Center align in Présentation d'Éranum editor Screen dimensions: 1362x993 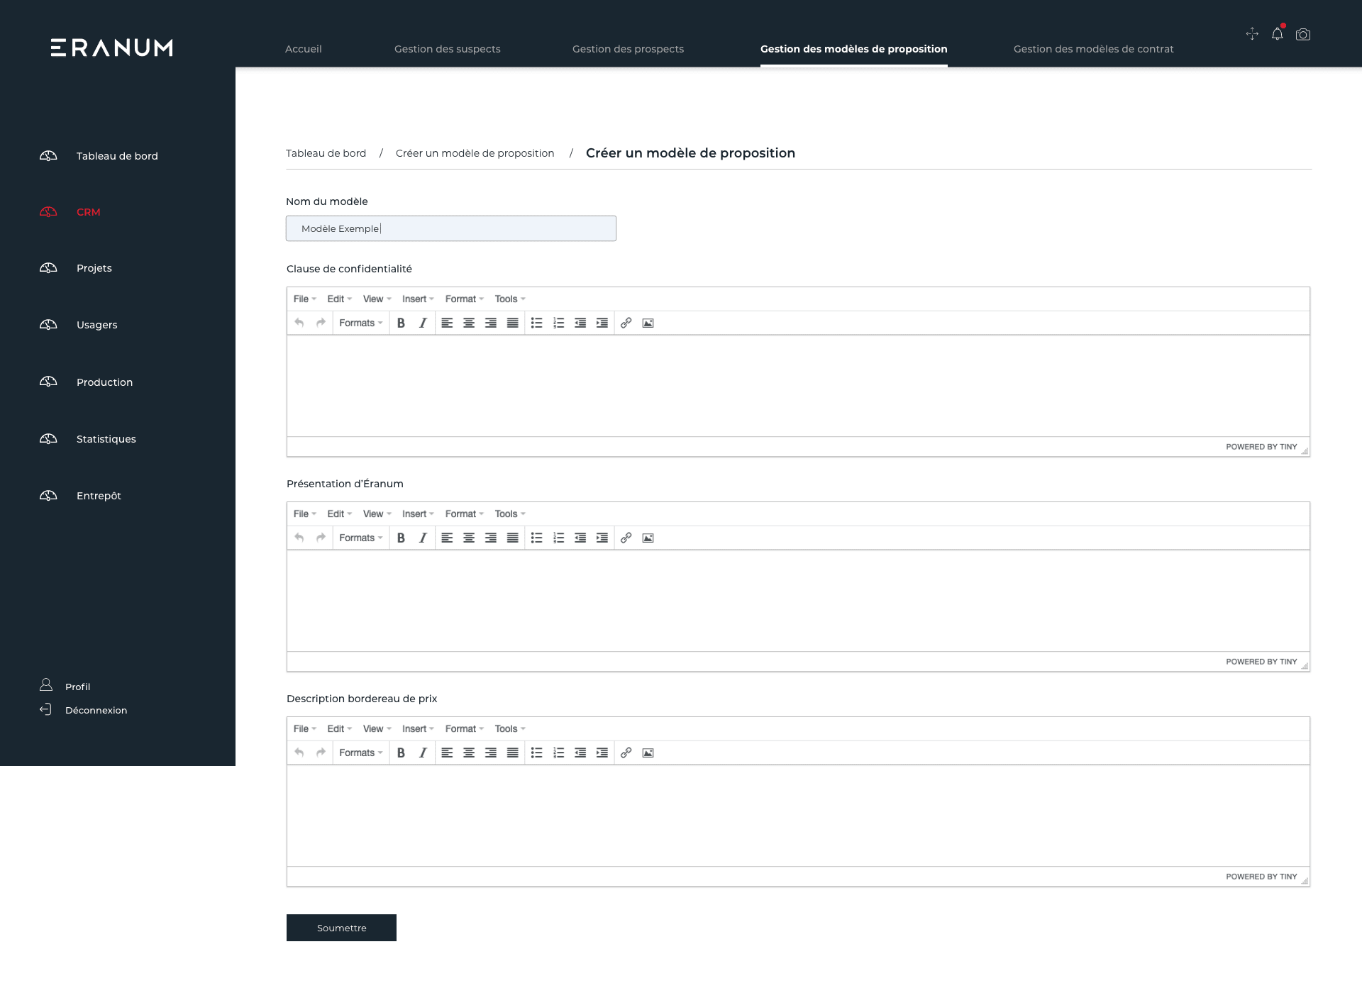tap(469, 538)
